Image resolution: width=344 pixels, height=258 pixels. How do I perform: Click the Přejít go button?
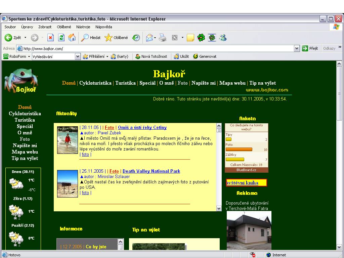pos(310,48)
